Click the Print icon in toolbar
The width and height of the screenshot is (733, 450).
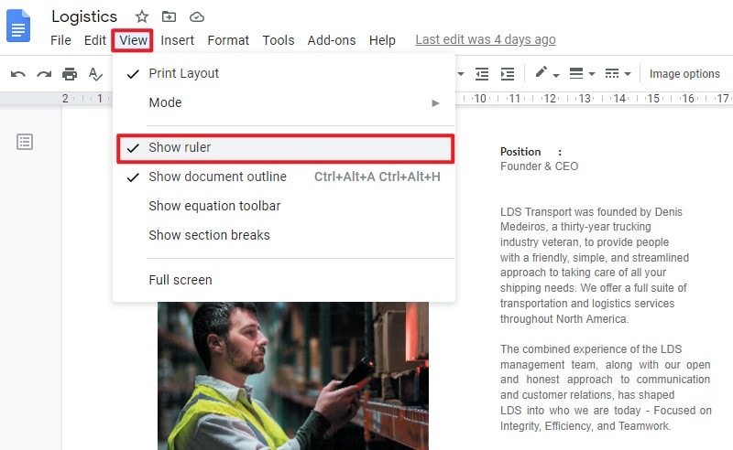point(70,74)
